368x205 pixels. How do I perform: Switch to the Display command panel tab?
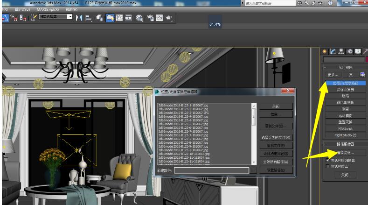coord(358,51)
